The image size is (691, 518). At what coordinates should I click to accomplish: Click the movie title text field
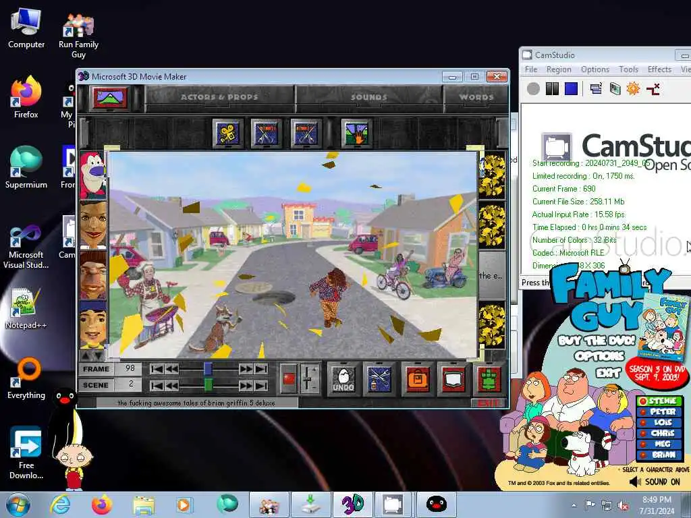coord(196,403)
